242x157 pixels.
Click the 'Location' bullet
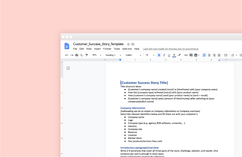(x=132, y=135)
